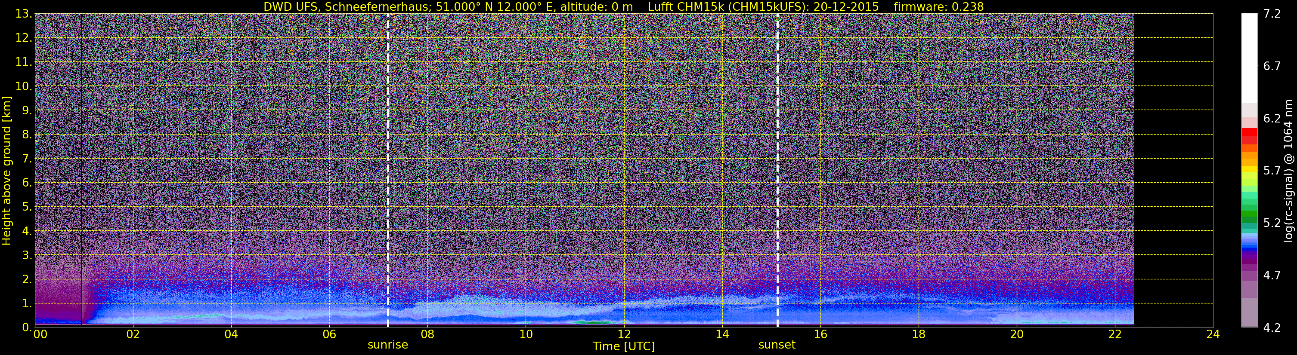Click the time tick label '22'
The height and width of the screenshot is (355, 1297).
coord(1115,334)
